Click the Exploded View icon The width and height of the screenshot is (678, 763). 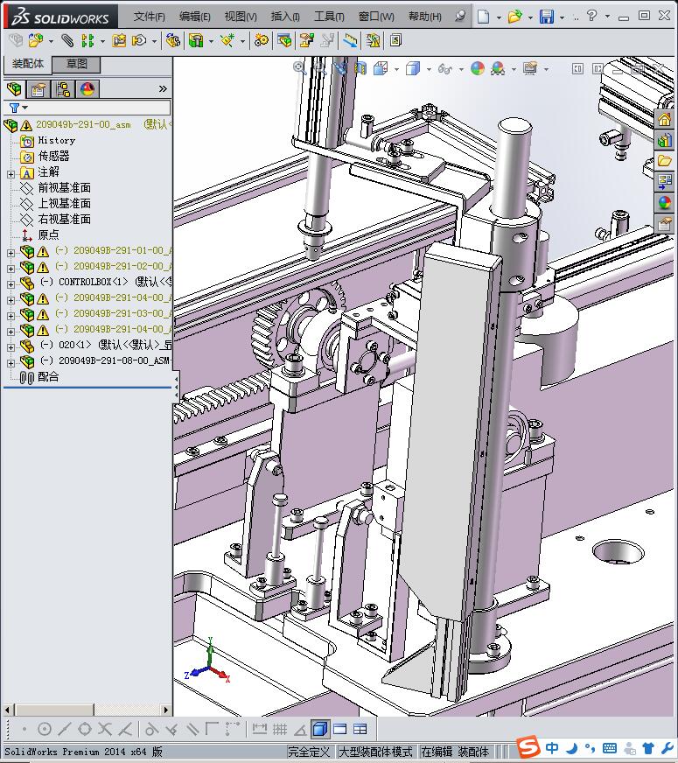306,40
